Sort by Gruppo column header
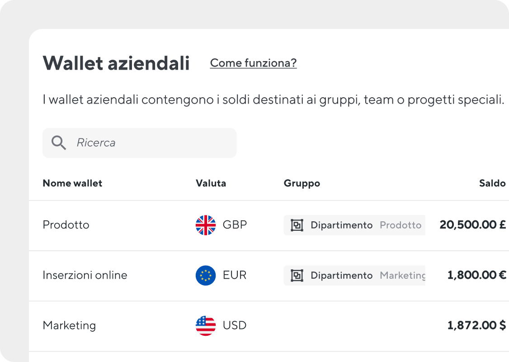Viewport: 509px width, 362px height. 302,184
